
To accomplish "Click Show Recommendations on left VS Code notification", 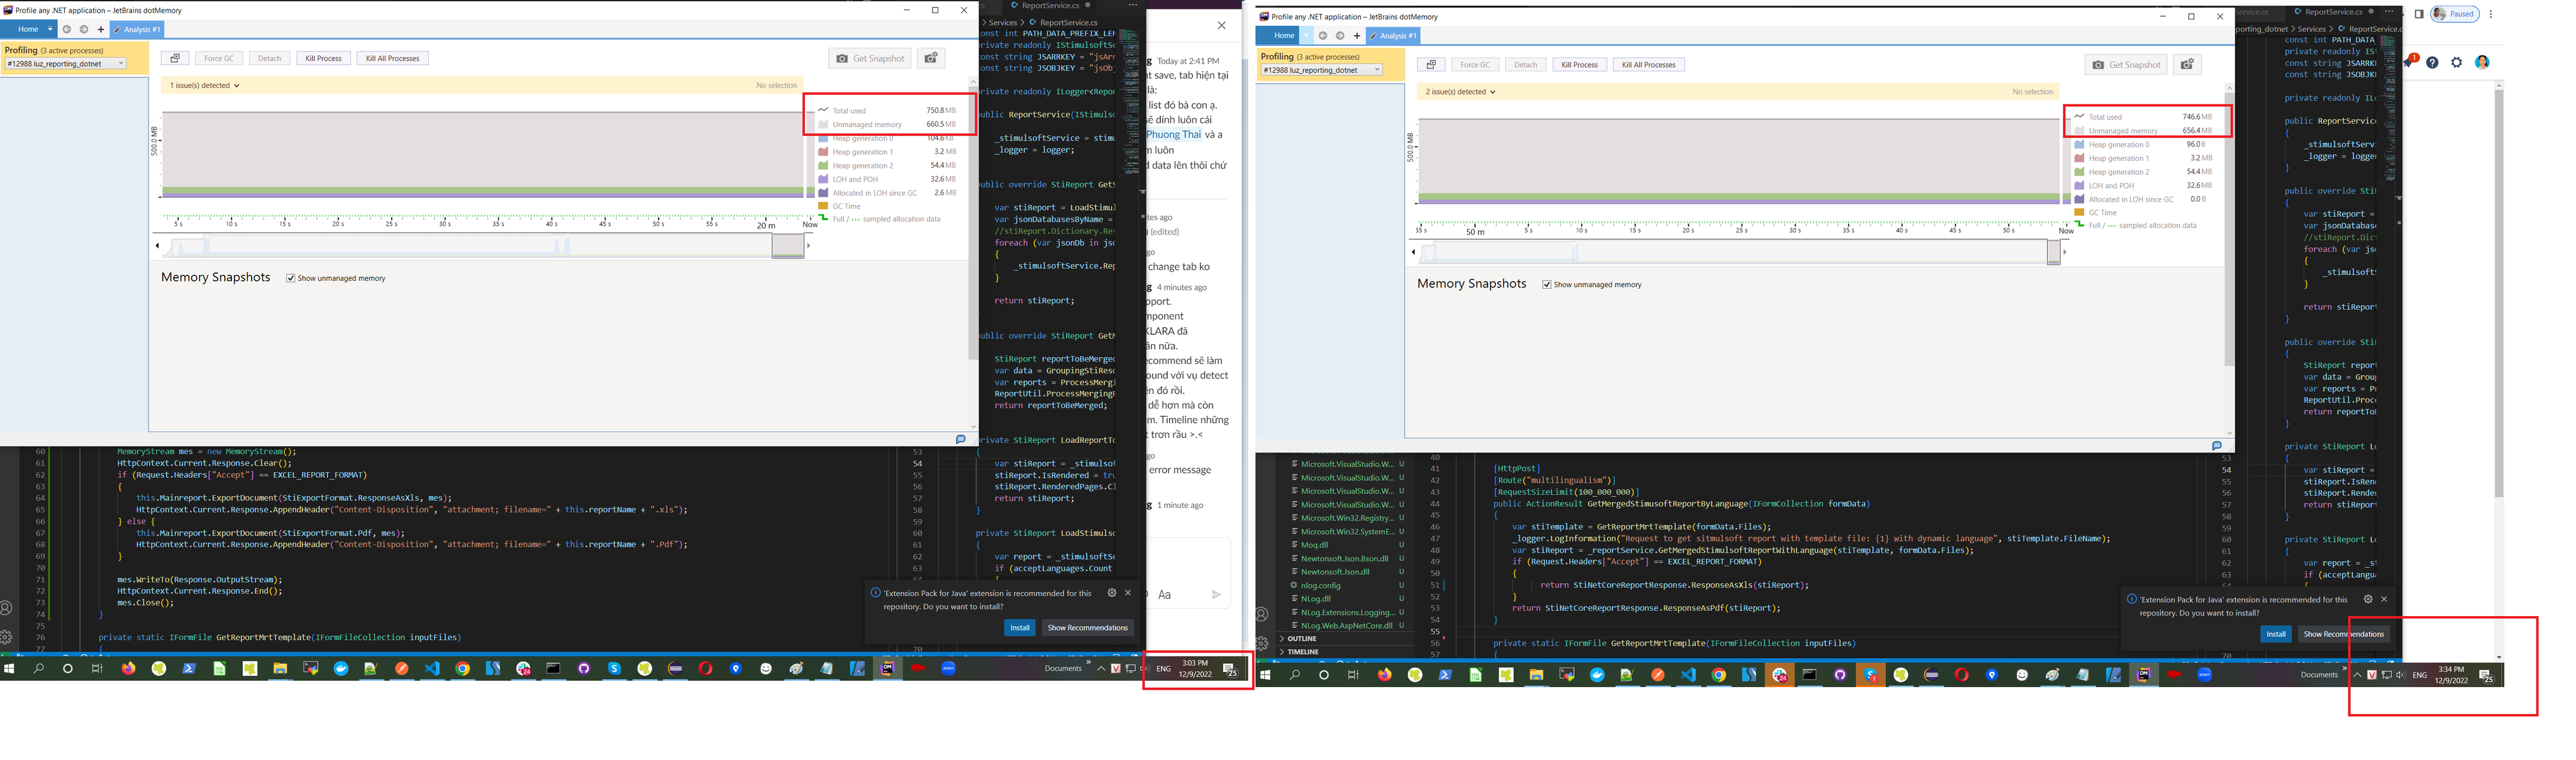I will coord(1087,628).
